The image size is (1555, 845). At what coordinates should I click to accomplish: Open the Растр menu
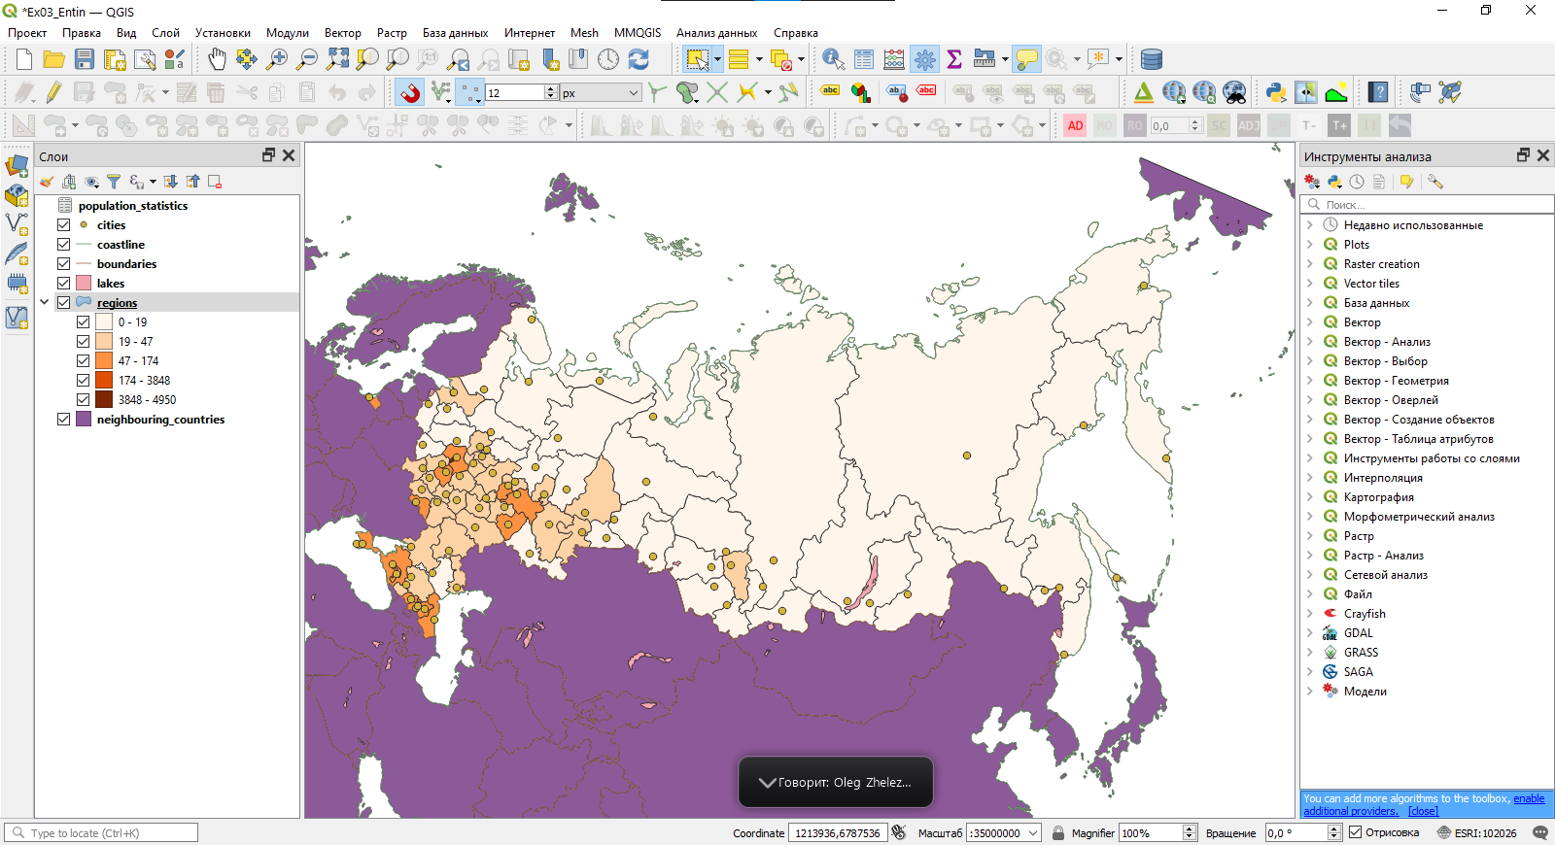[x=392, y=33]
